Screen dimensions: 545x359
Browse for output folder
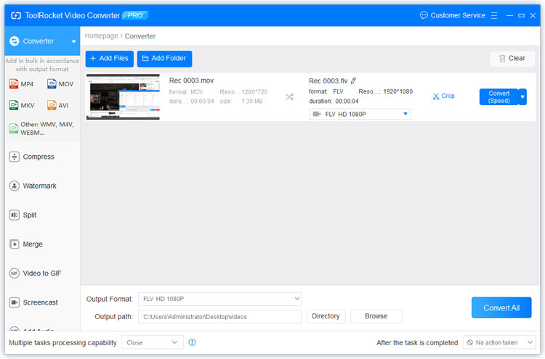[376, 316]
